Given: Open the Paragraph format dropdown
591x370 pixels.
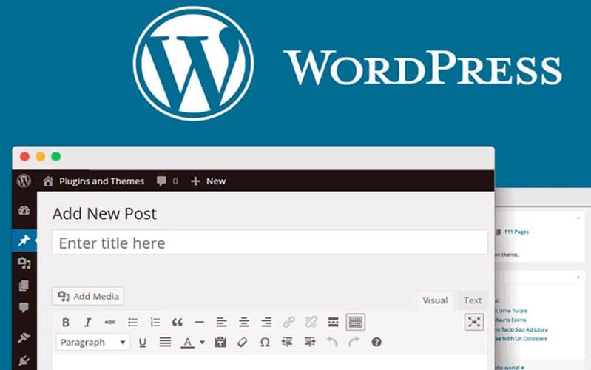Looking at the screenshot, I should click(x=92, y=342).
